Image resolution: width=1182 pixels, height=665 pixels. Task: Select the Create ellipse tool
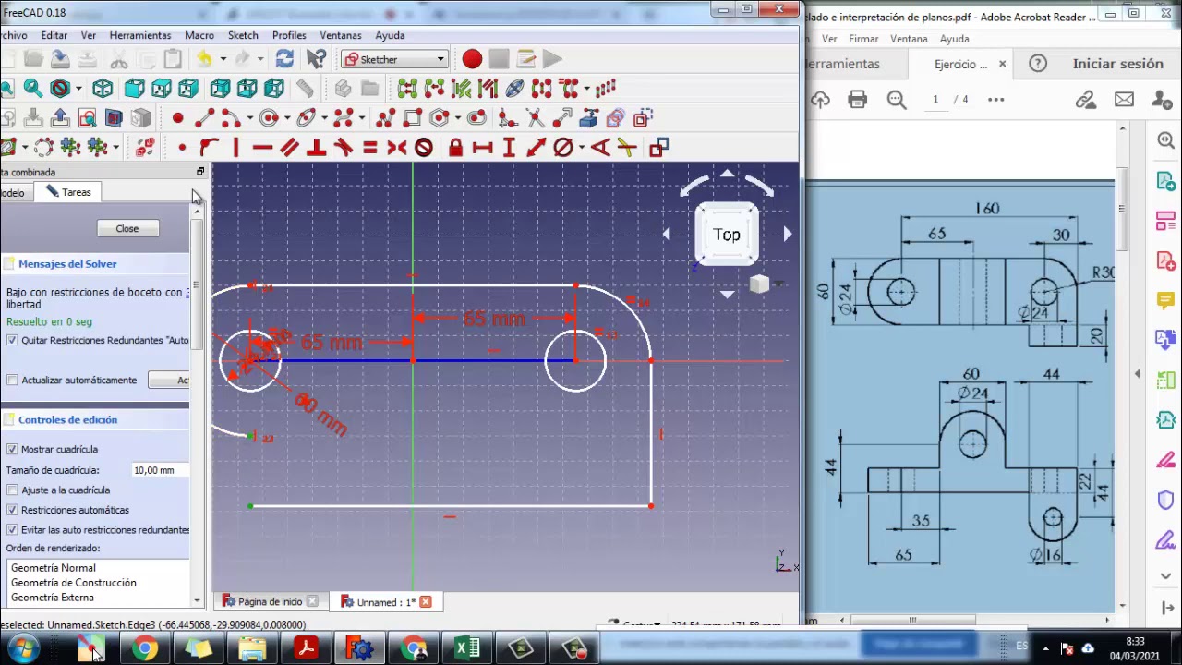pos(306,118)
